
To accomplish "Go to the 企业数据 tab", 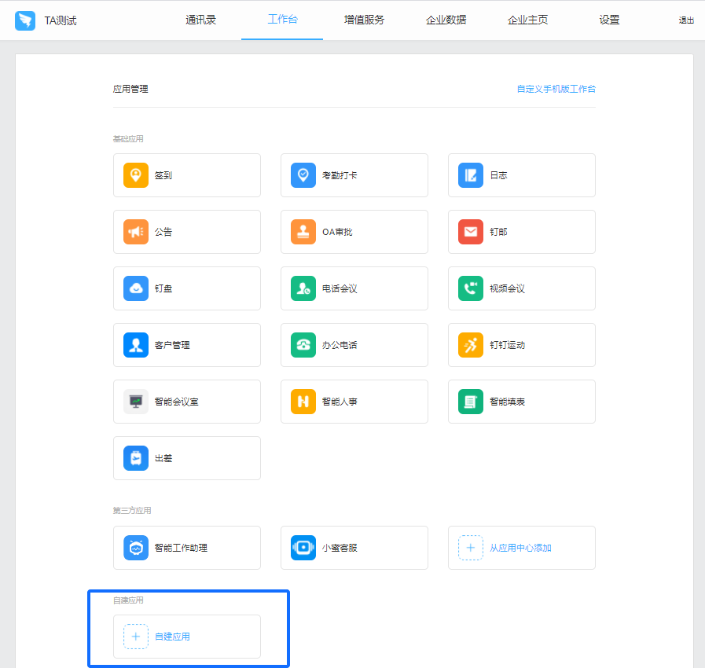I will [446, 20].
